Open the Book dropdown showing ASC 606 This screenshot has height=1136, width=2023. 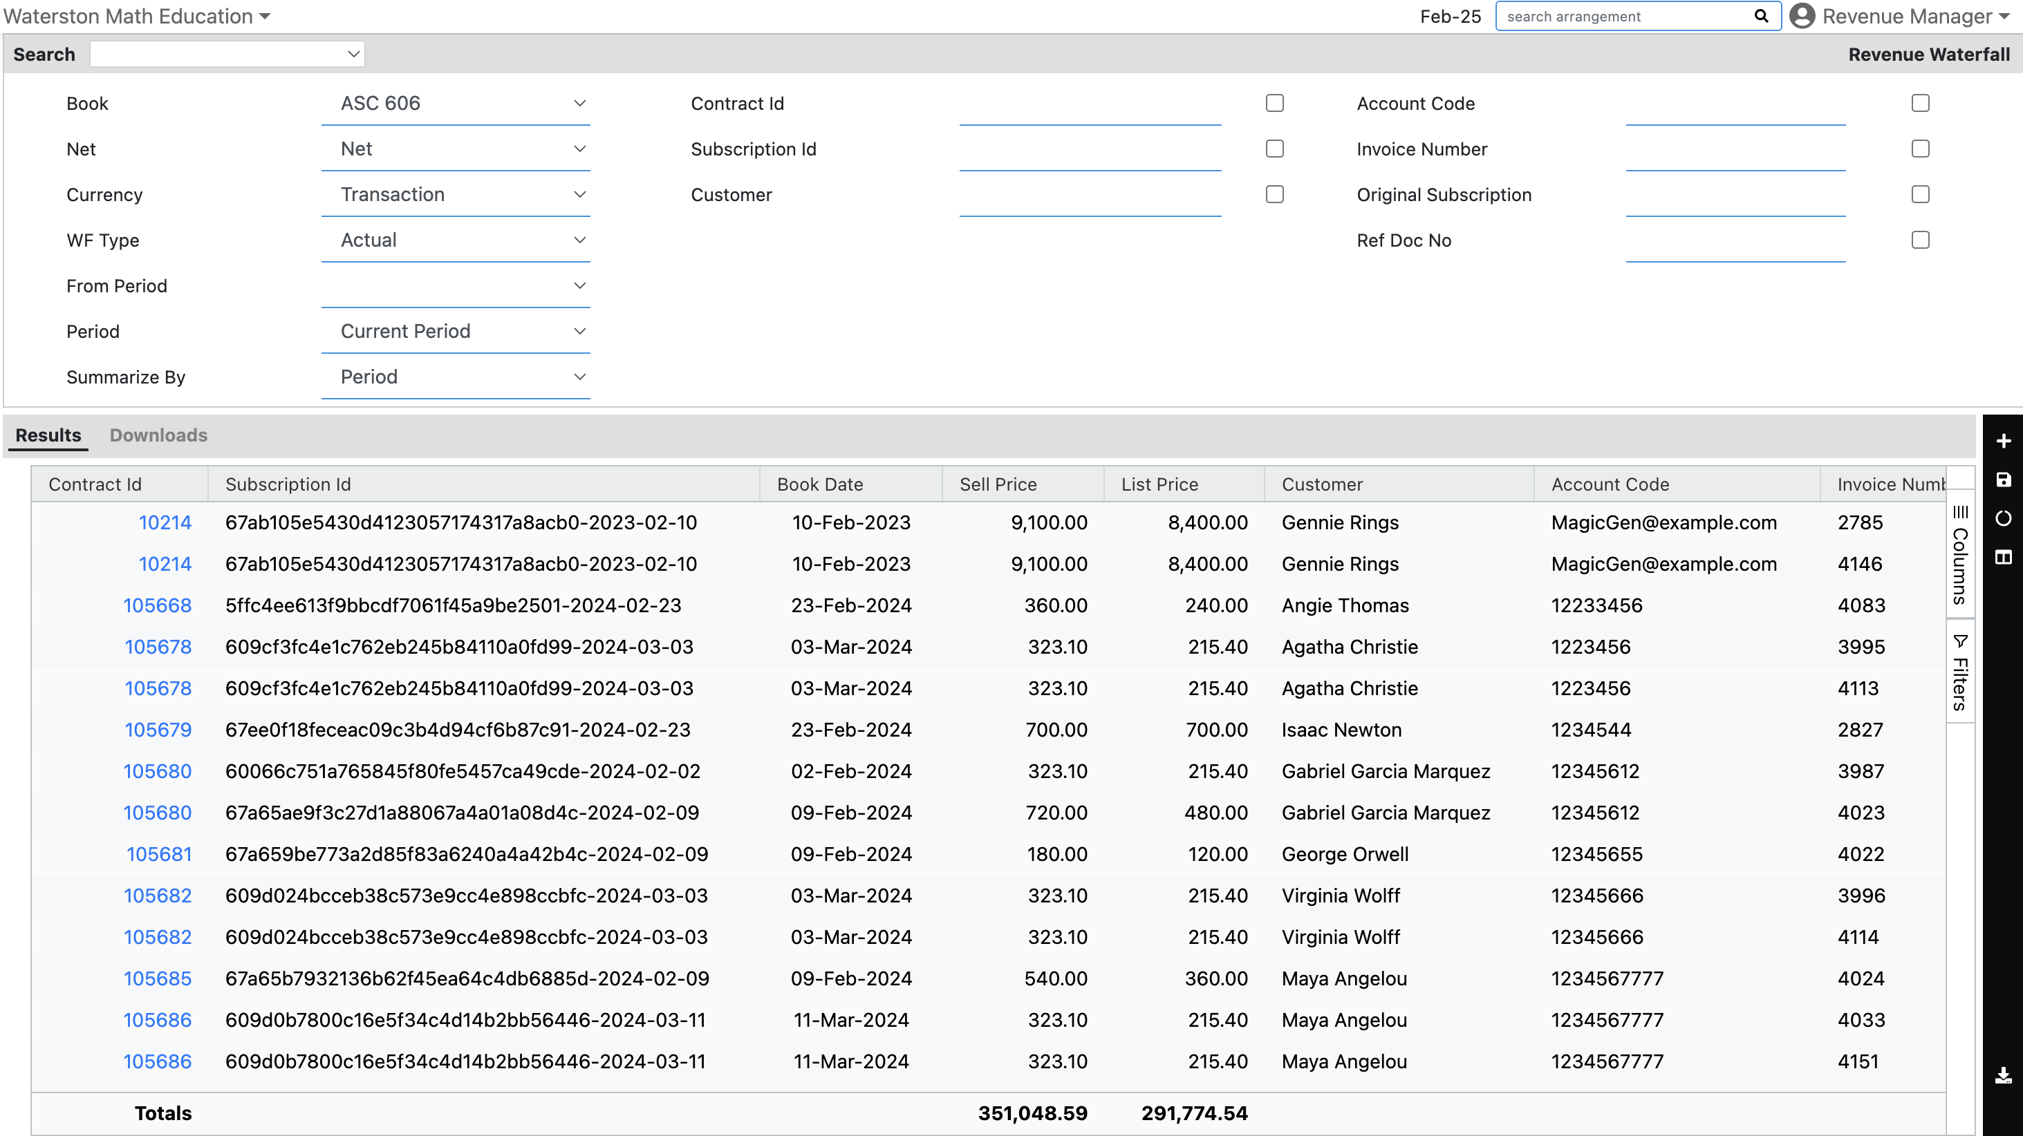pyautogui.click(x=456, y=104)
